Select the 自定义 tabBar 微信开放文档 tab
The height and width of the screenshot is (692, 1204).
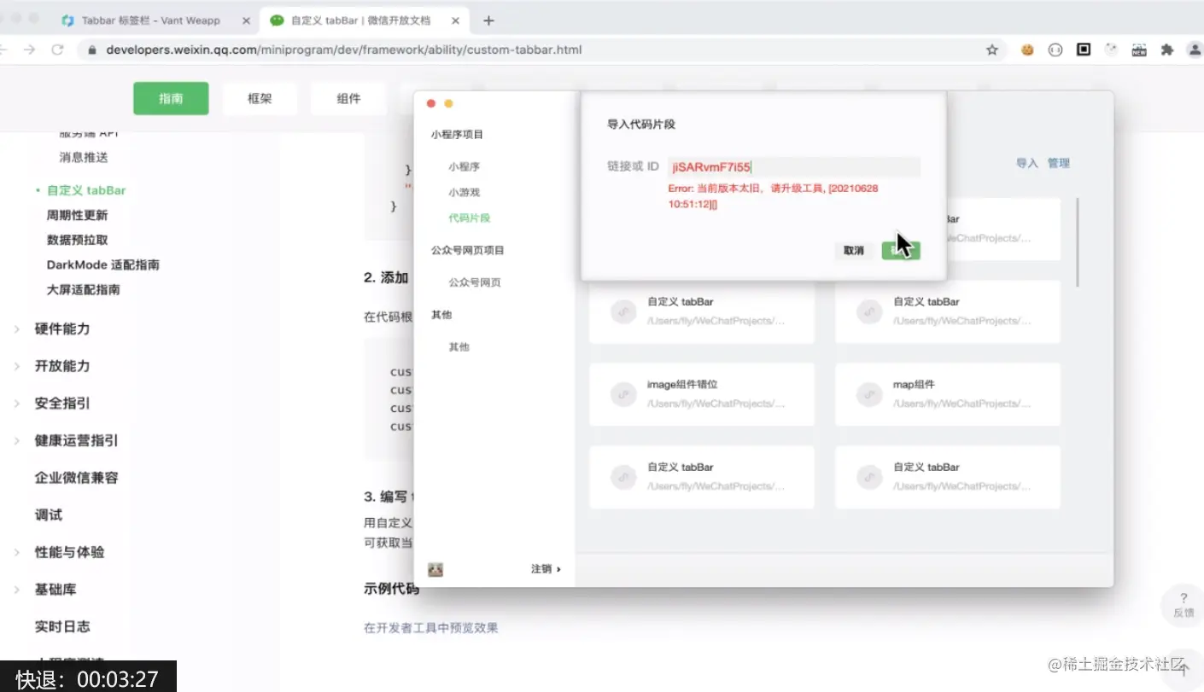(364, 20)
